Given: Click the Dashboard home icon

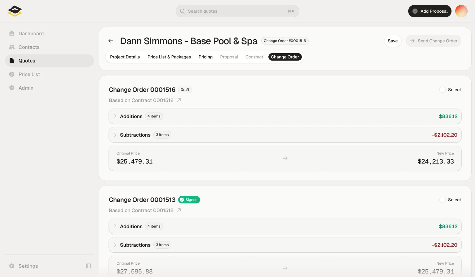Looking at the screenshot, I should tap(12, 33).
